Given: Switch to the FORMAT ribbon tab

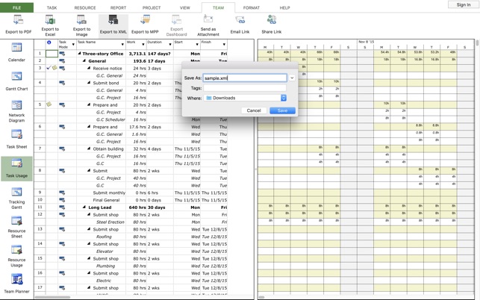Looking at the screenshot, I should tap(252, 7).
